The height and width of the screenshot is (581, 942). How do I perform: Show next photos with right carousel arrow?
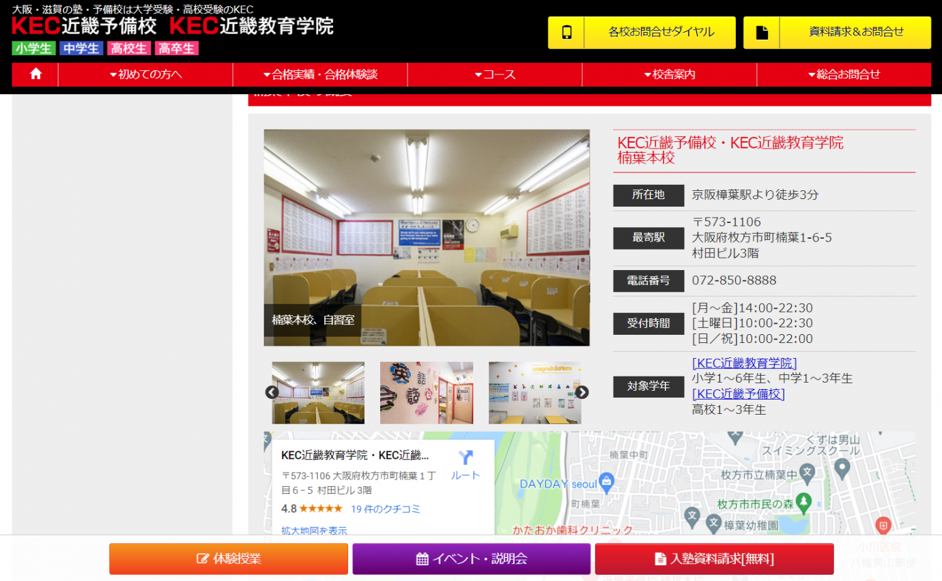[x=582, y=392]
